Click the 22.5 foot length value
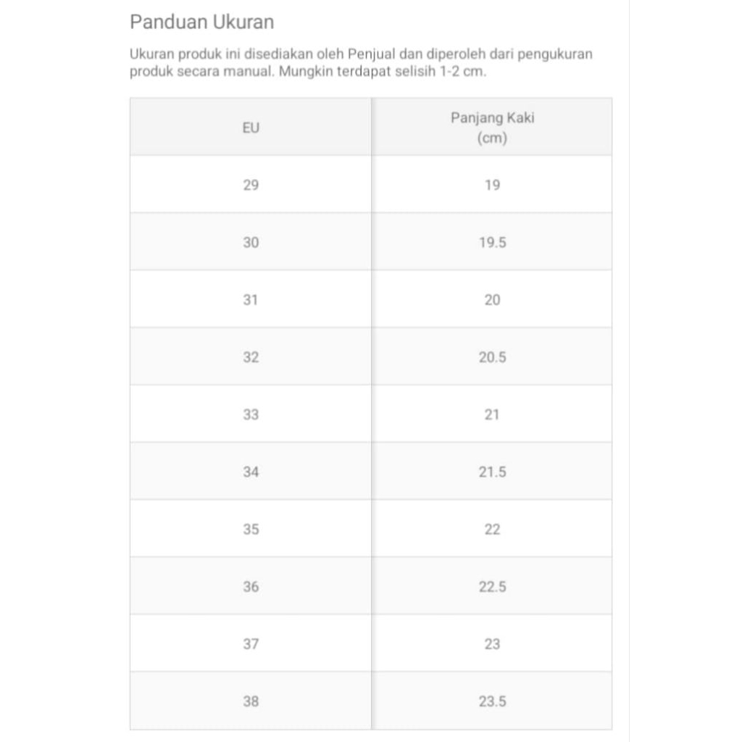742x742 pixels. coord(492,586)
